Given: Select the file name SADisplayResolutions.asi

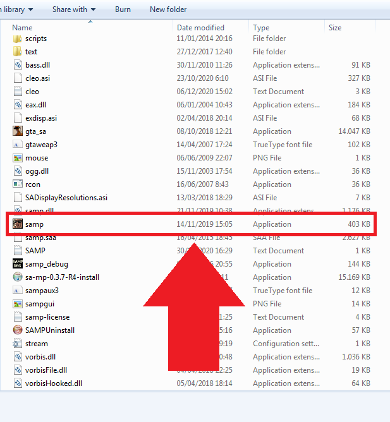Looking at the screenshot, I should pos(66,198).
